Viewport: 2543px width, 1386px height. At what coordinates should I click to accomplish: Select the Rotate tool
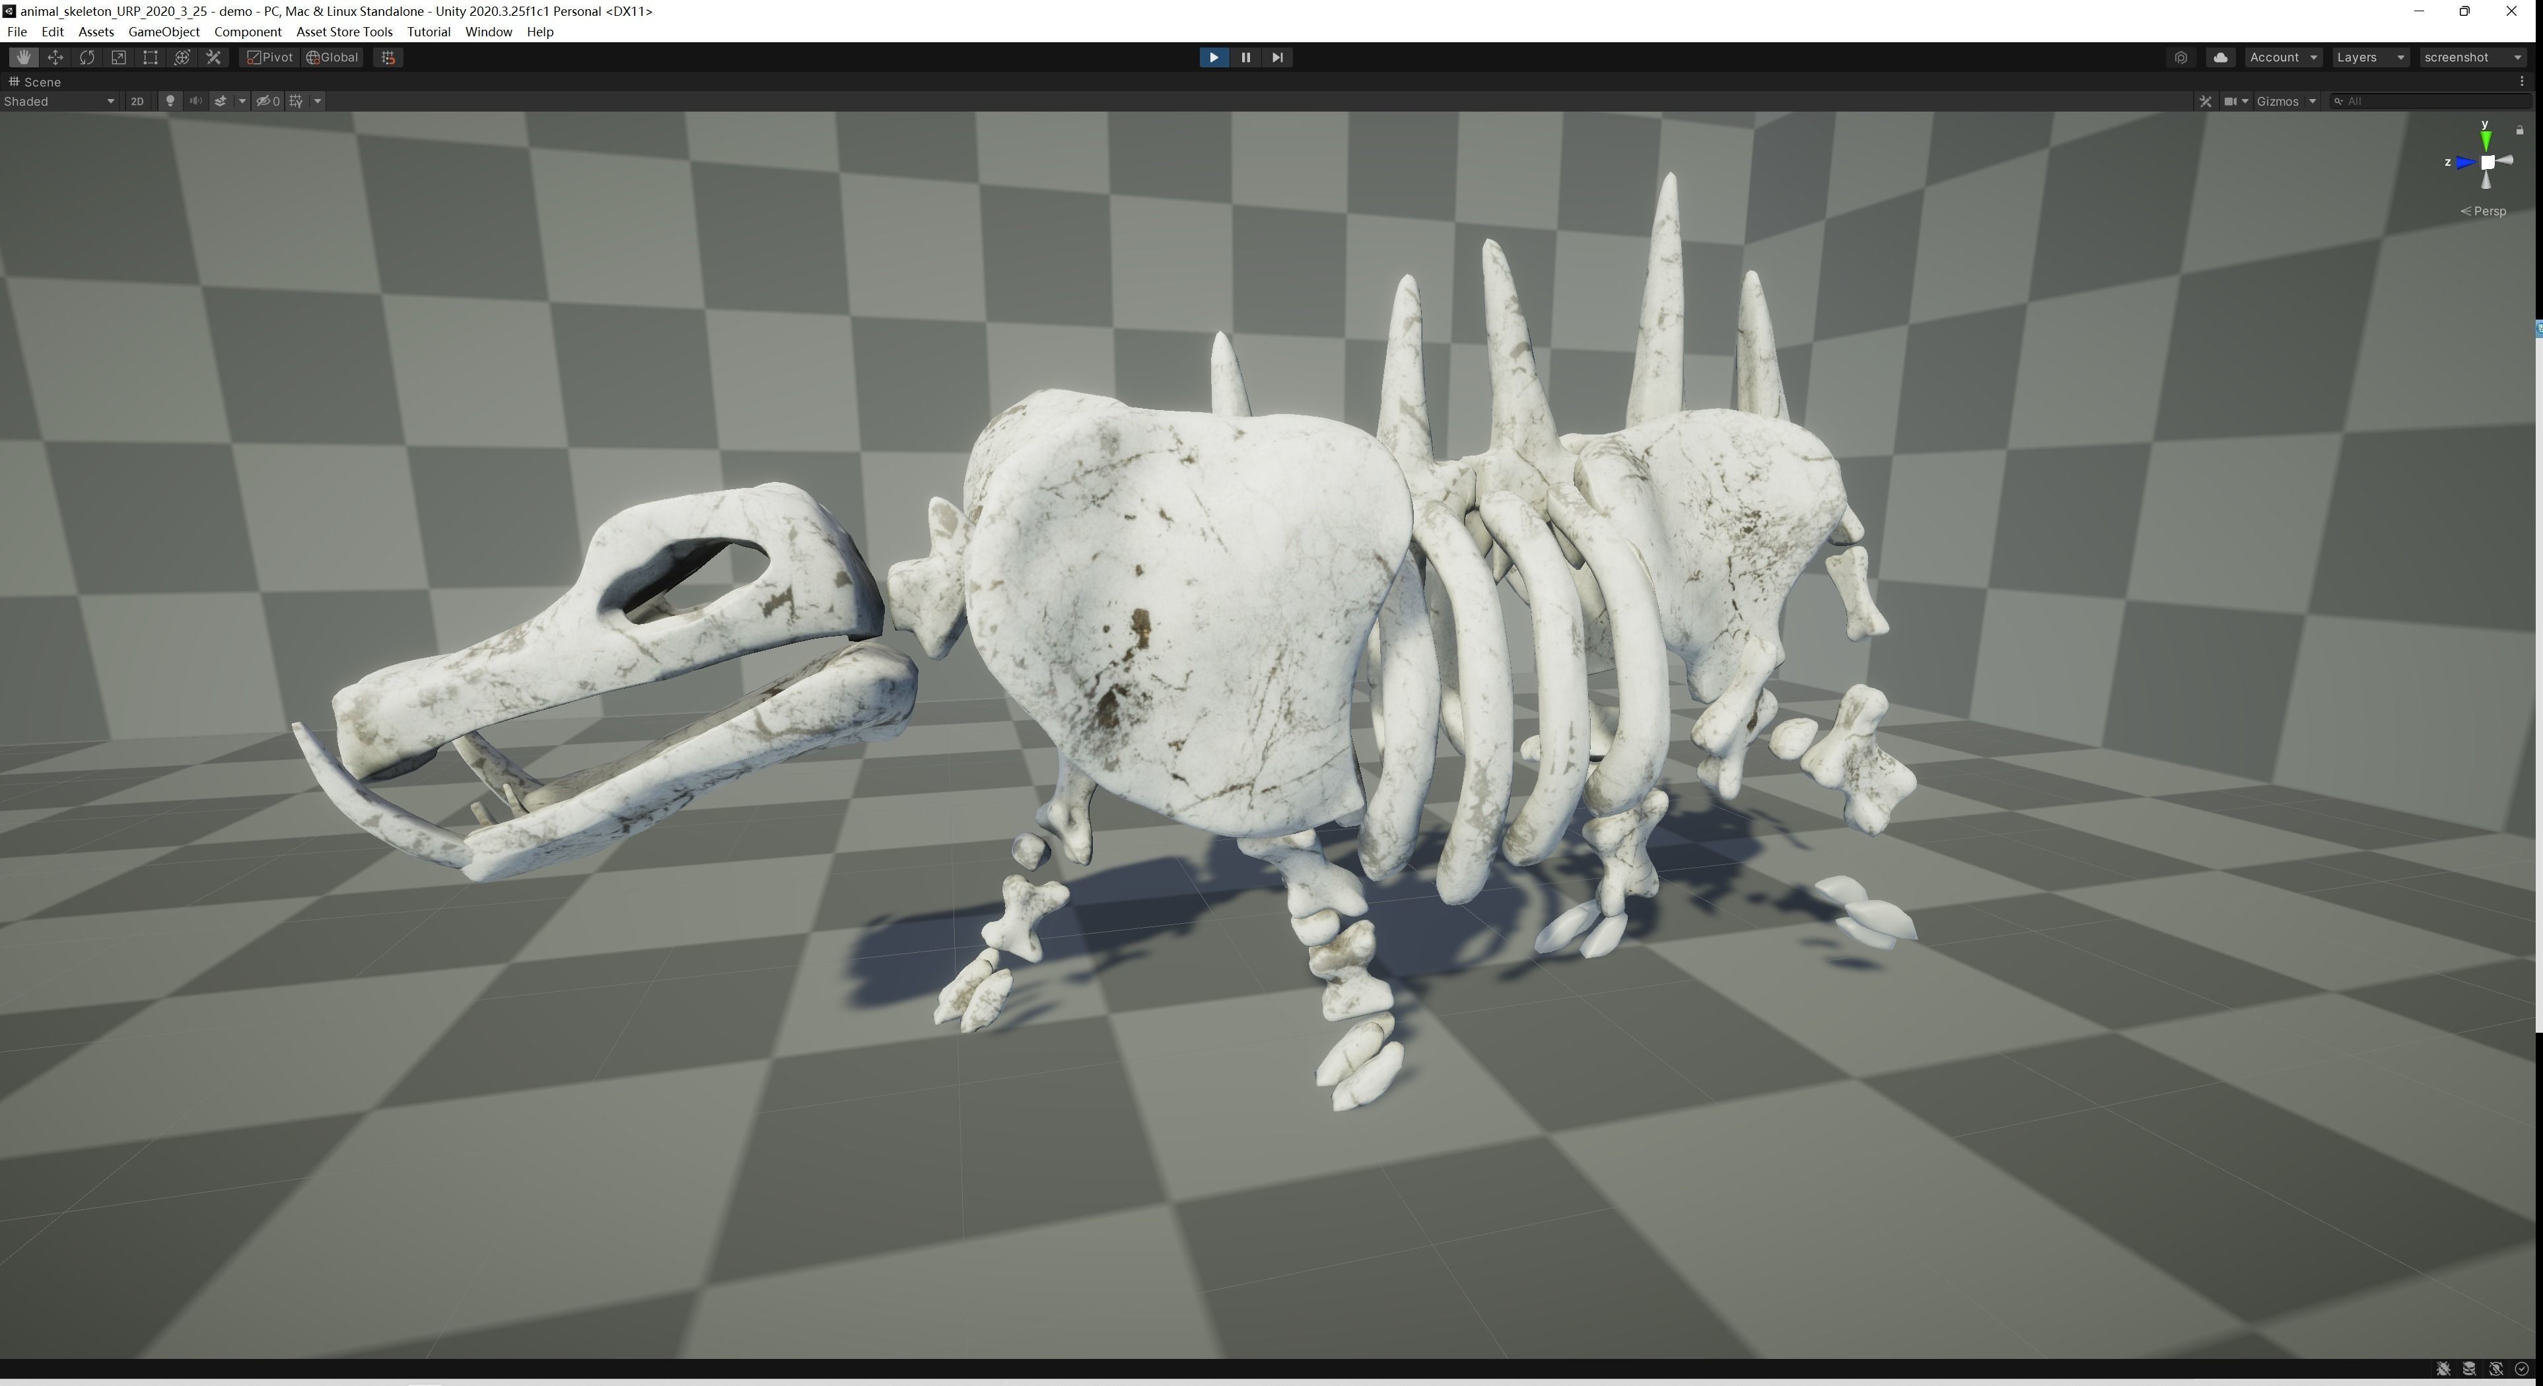tap(87, 57)
